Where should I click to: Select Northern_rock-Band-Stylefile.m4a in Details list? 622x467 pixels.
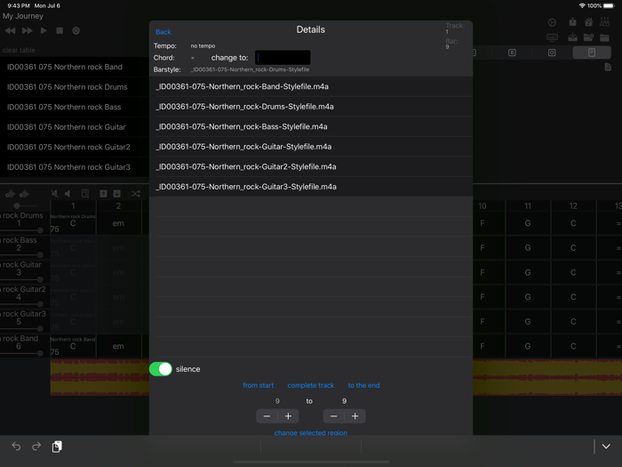tap(311, 86)
